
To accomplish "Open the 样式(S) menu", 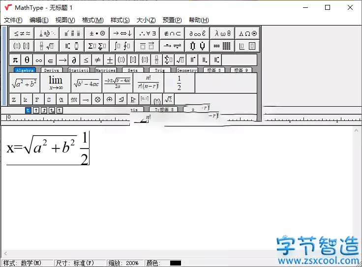I will [120, 20].
